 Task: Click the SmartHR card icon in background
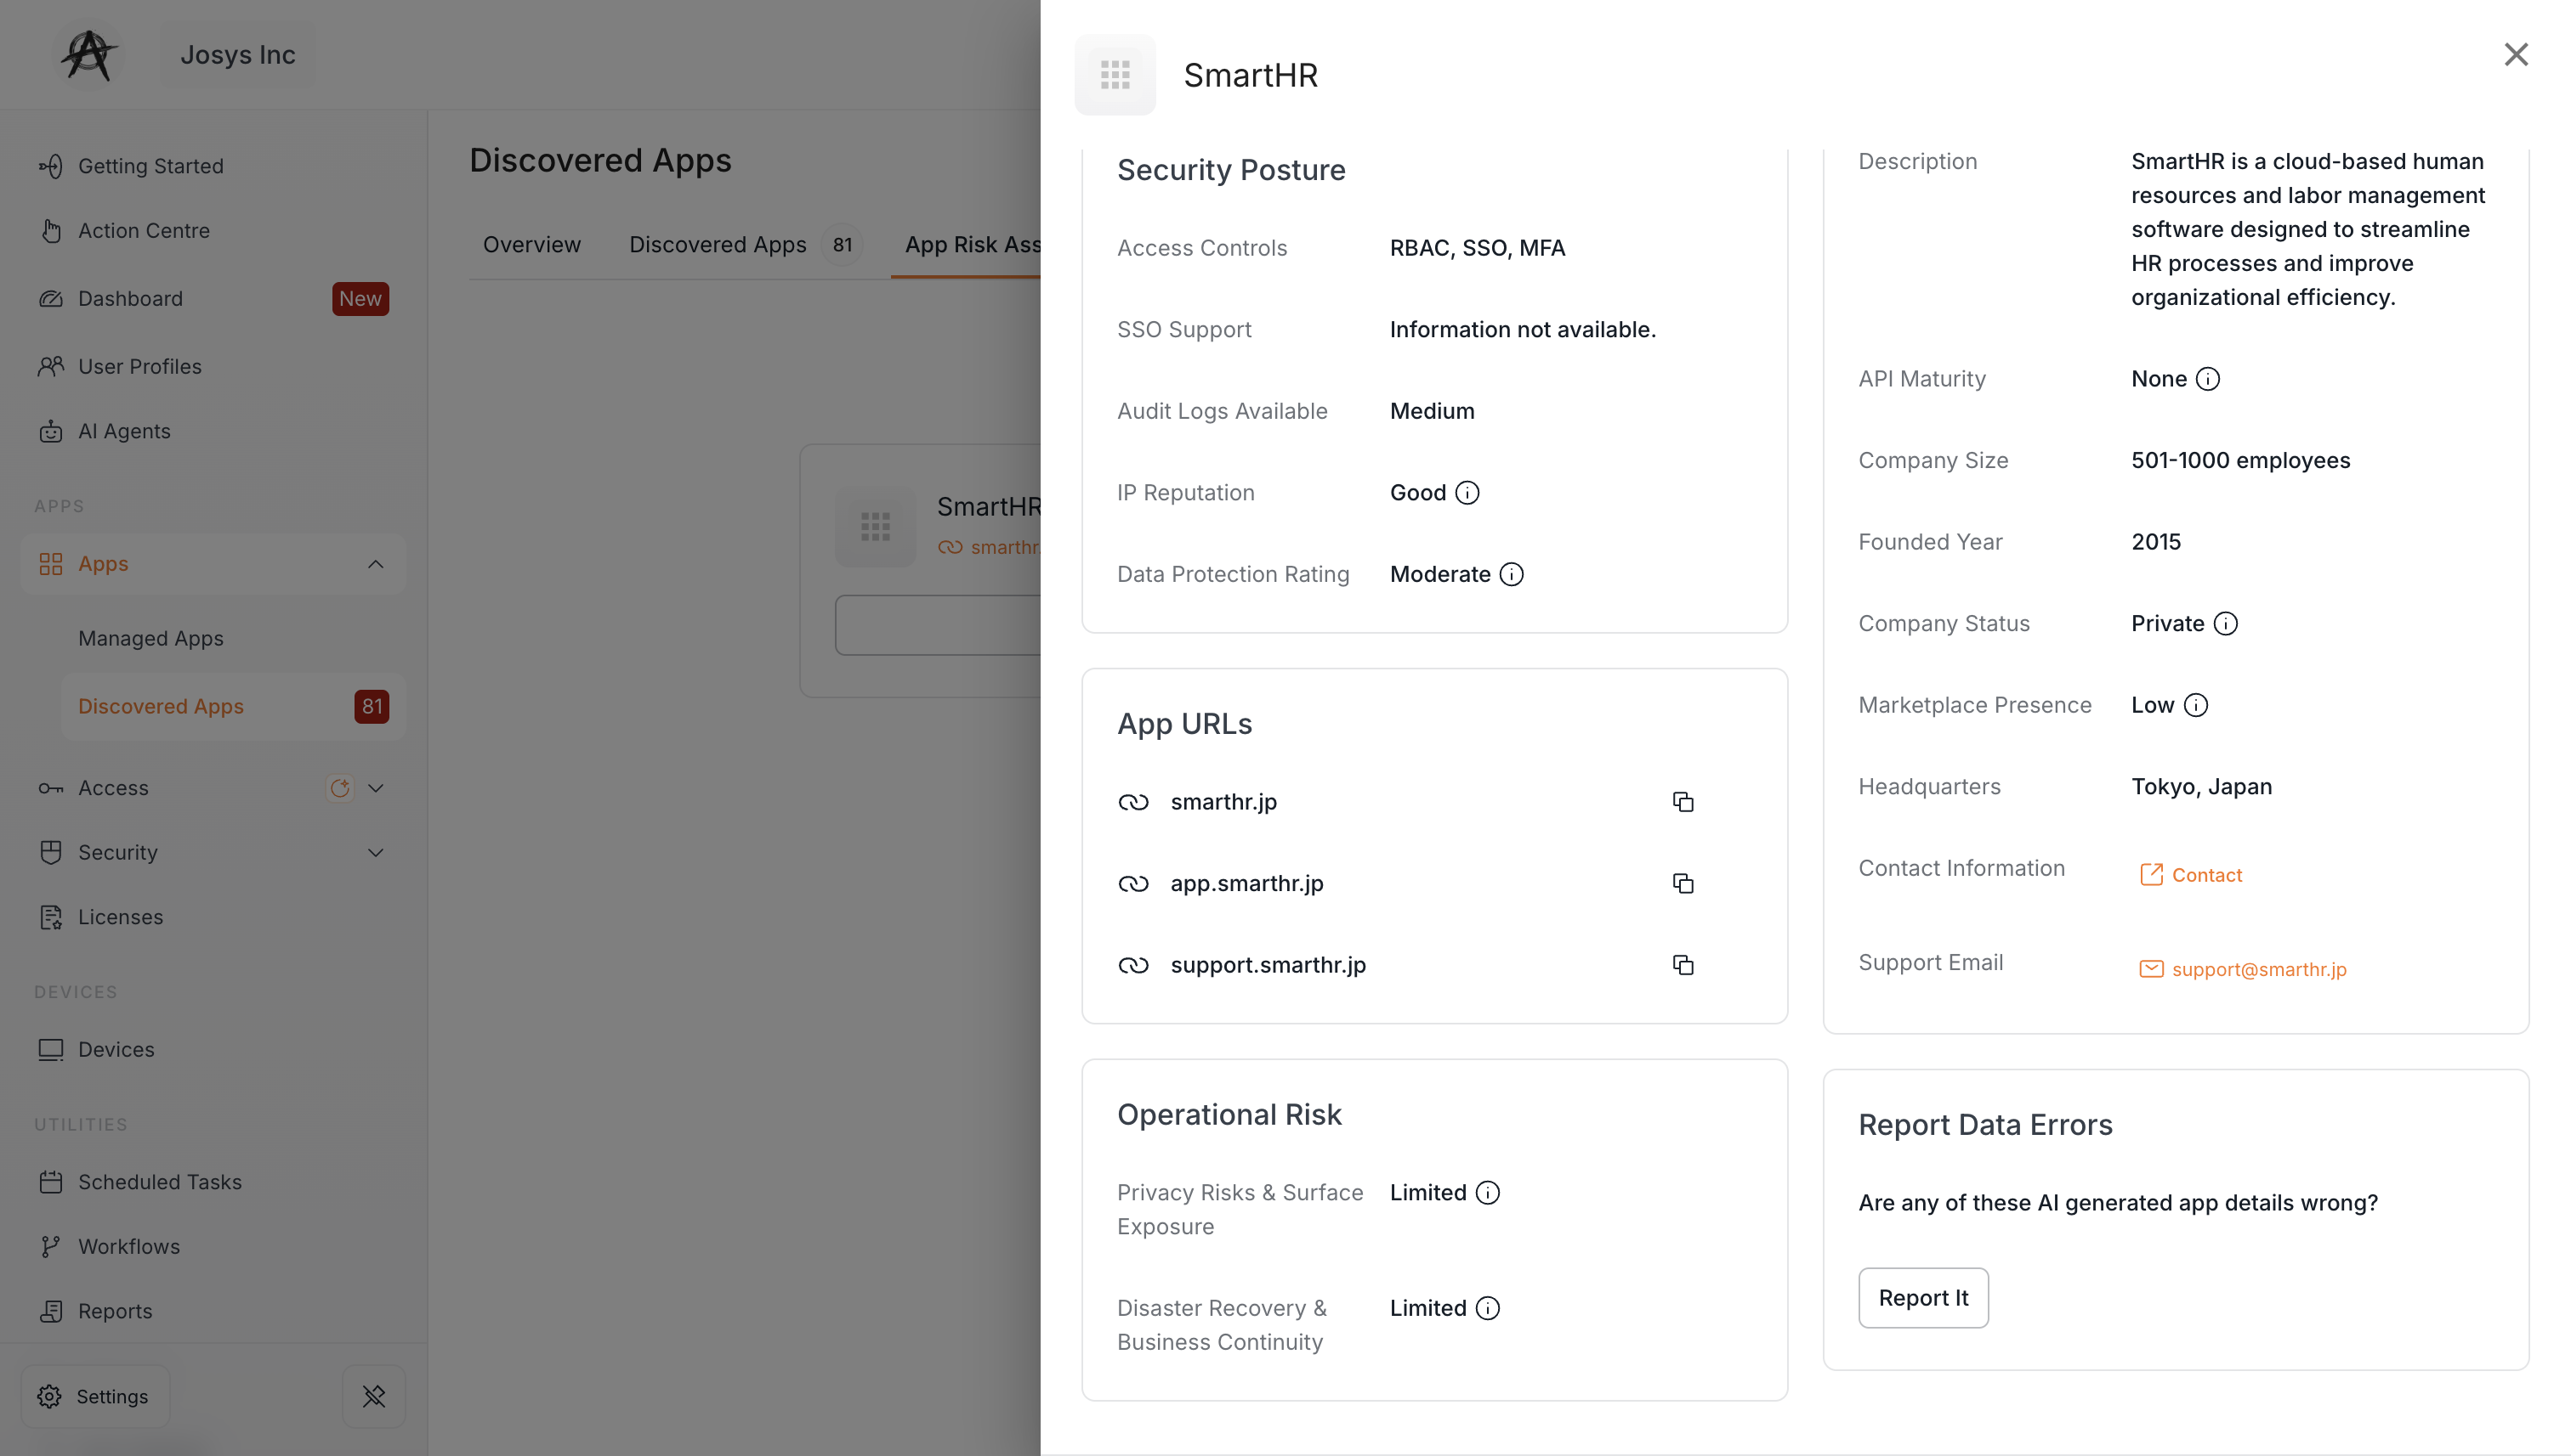tap(876, 527)
